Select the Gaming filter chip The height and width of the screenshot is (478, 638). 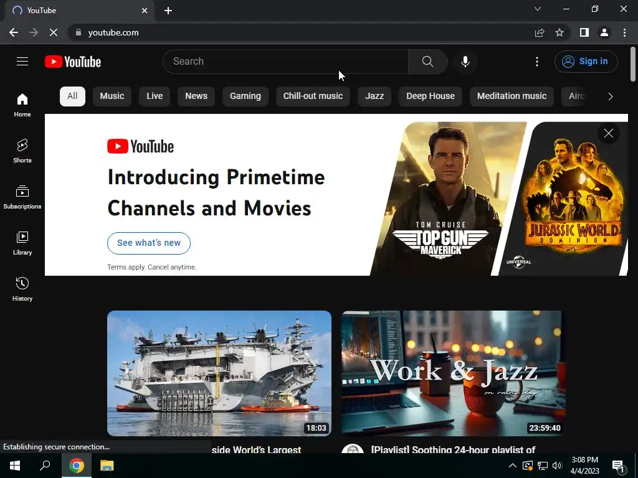point(245,96)
